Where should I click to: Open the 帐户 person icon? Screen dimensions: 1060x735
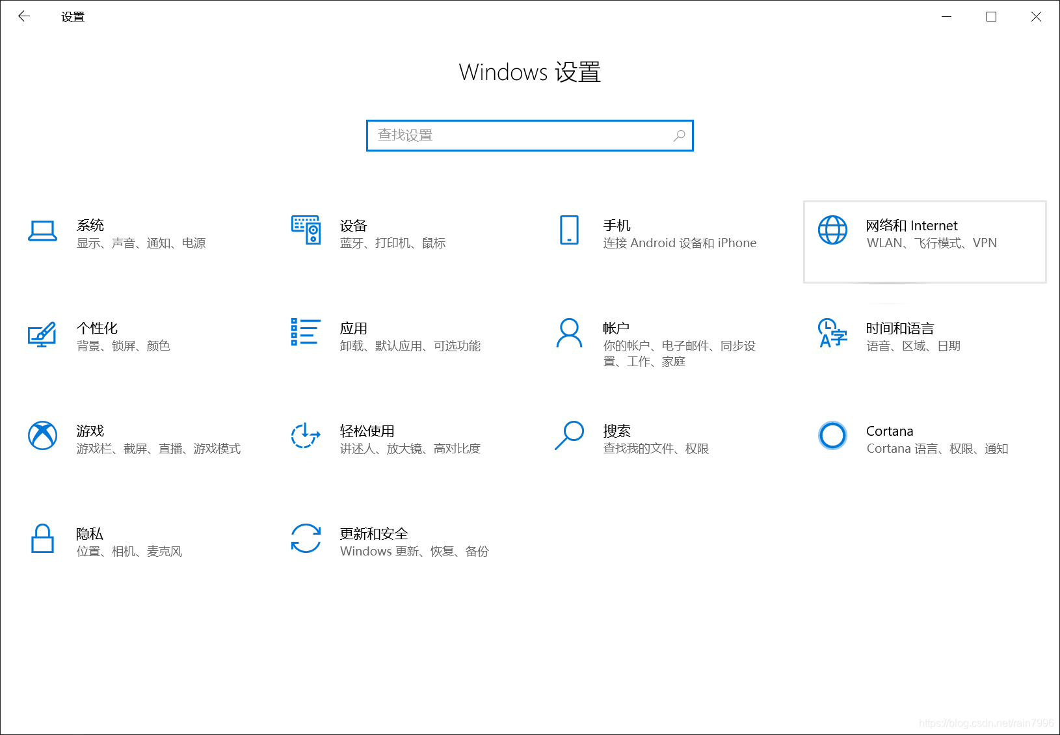569,333
